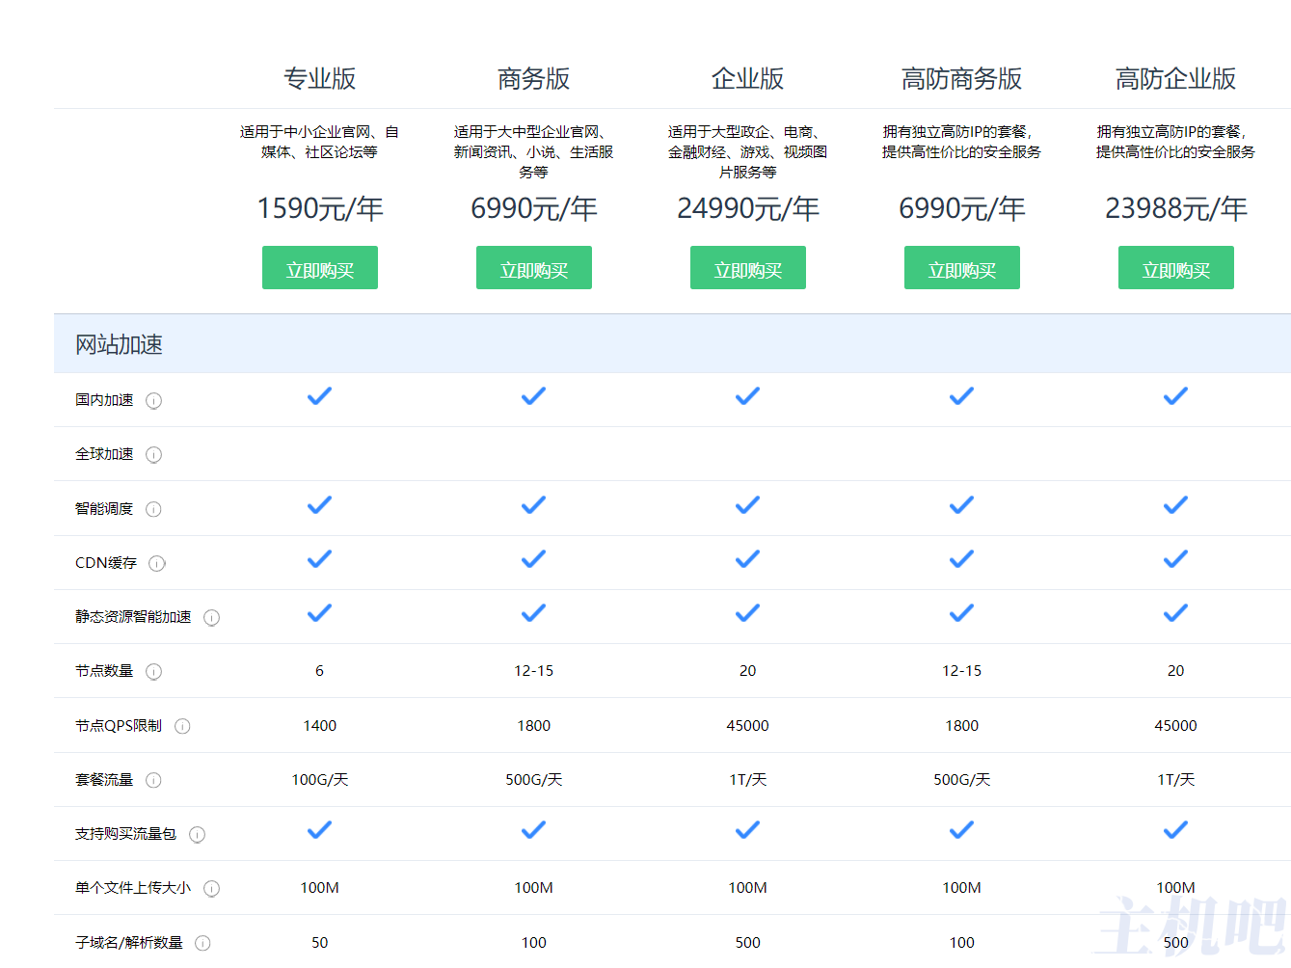The height and width of the screenshot is (968, 1291).
Task: Click CDN缓存 checkmark under 商务版
Action: [x=533, y=559]
